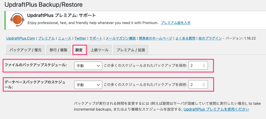Click the file backup retention stepper arrows
This screenshot has width=266, height=119.
pos(204,66)
